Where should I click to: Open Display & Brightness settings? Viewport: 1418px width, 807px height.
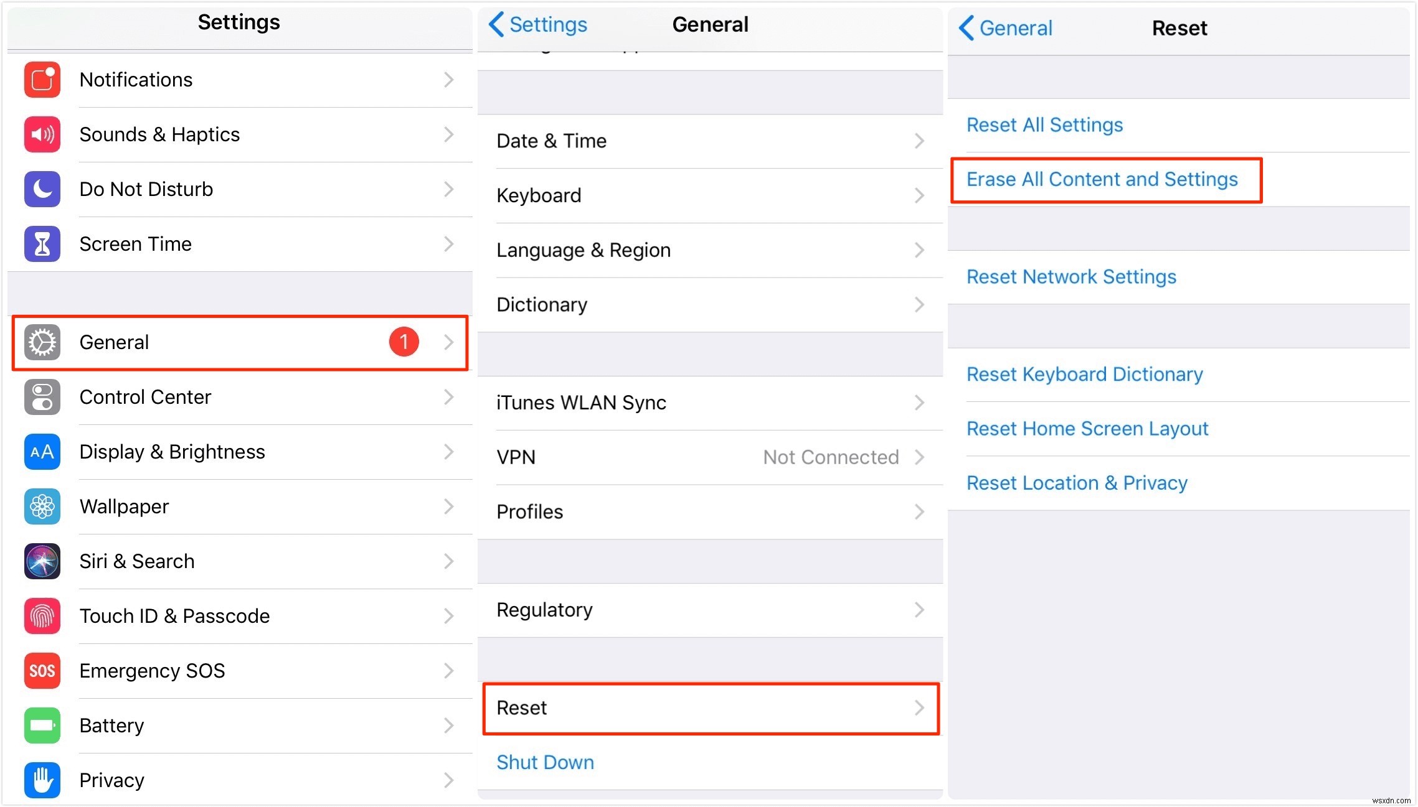coord(238,450)
